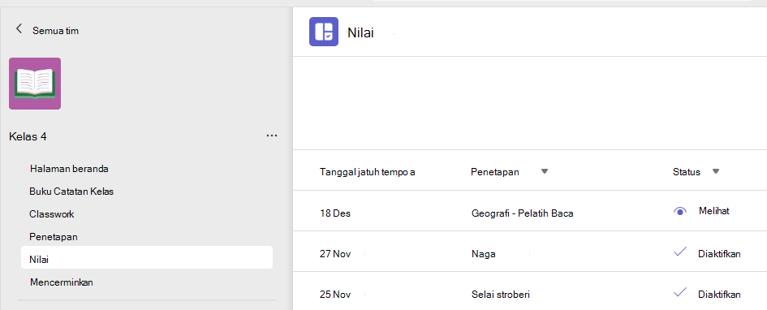
Task: Click the checkmark icon in the Naga row
Action: [680, 252]
